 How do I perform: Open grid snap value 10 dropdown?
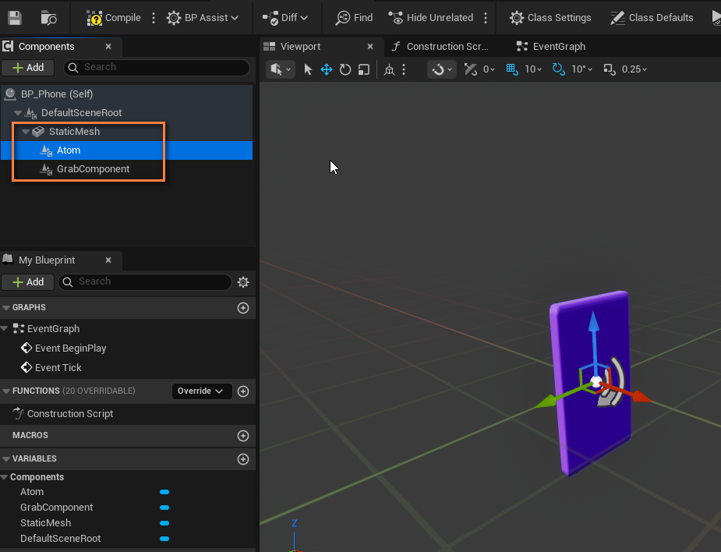pyautogui.click(x=533, y=69)
